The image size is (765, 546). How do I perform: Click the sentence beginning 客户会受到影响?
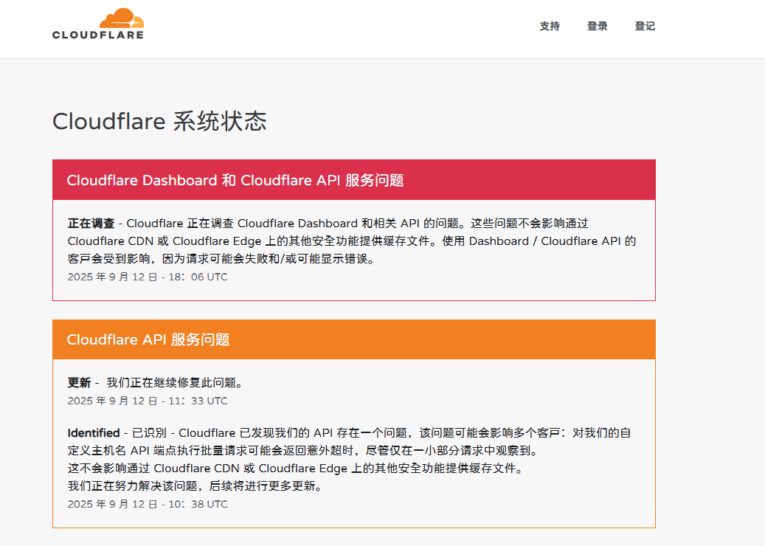[221, 259]
